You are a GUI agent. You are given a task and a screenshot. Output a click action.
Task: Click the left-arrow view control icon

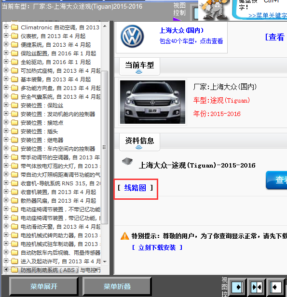click(275, 287)
